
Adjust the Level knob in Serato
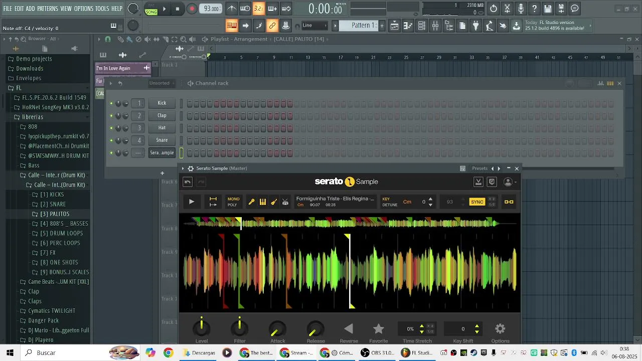tap(202, 328)
